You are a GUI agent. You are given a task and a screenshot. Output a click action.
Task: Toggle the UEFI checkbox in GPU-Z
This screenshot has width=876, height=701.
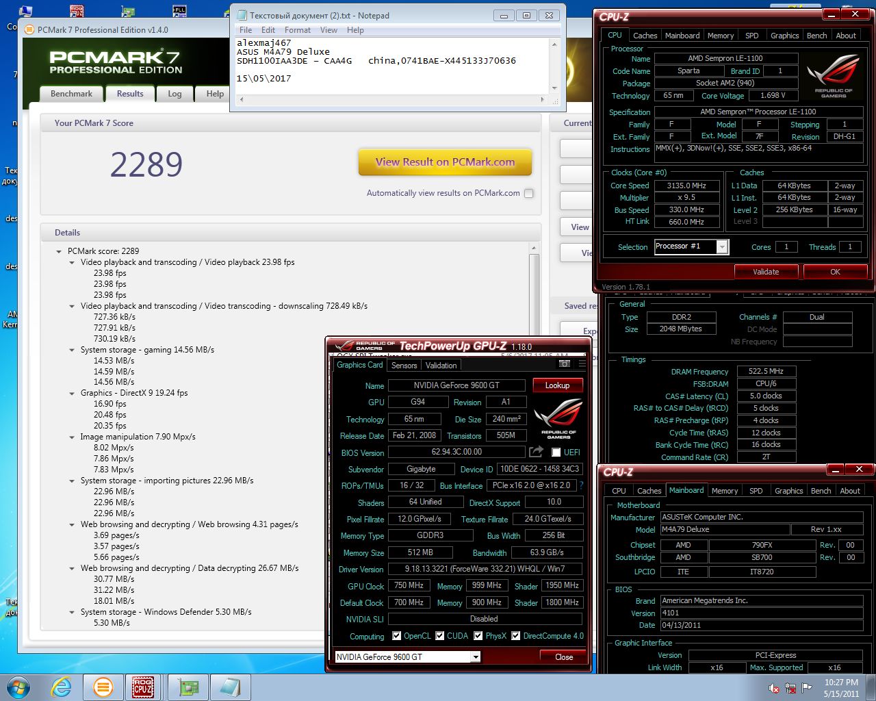click(556, 452)
